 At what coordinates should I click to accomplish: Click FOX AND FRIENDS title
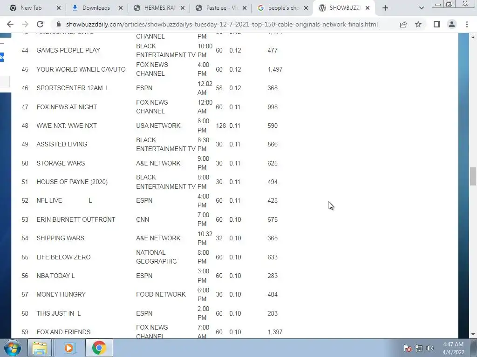pos(63,332)
